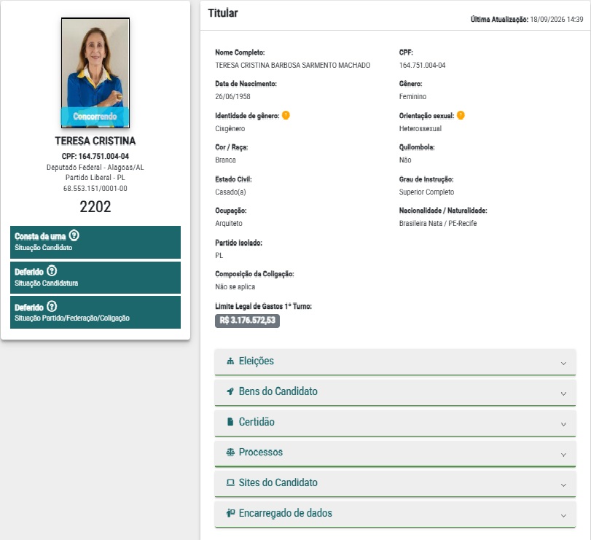Click the Bens do Candidato icon
The width and height of the screenshot is (591, 540).
click(230, 391)
